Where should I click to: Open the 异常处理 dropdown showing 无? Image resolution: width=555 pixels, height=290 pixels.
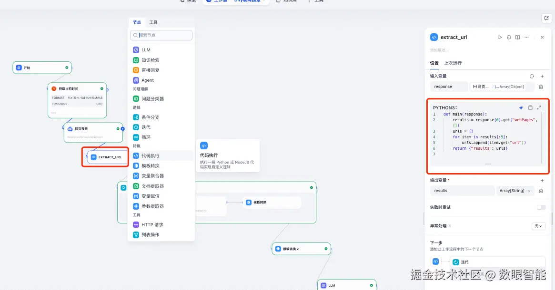[x=538, y=226]
